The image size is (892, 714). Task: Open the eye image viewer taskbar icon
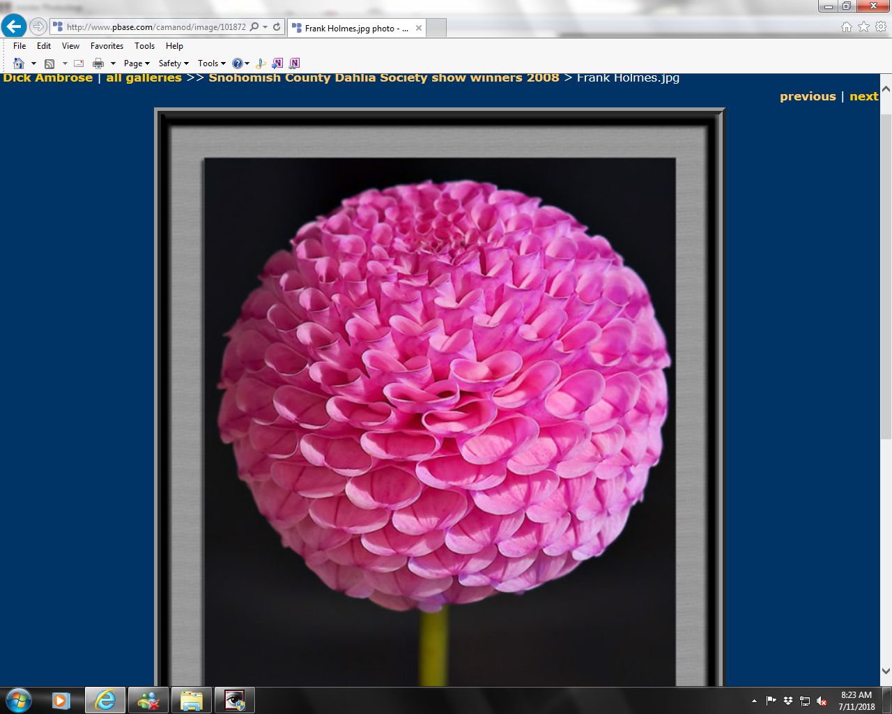(235, 700)
